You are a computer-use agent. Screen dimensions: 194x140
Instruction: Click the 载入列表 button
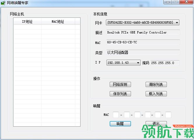tap(156, 94)
